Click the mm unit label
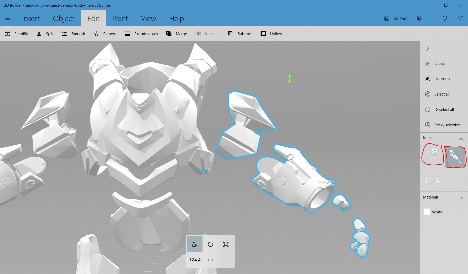Screen dimensions: 468x274 coord(210,260)
